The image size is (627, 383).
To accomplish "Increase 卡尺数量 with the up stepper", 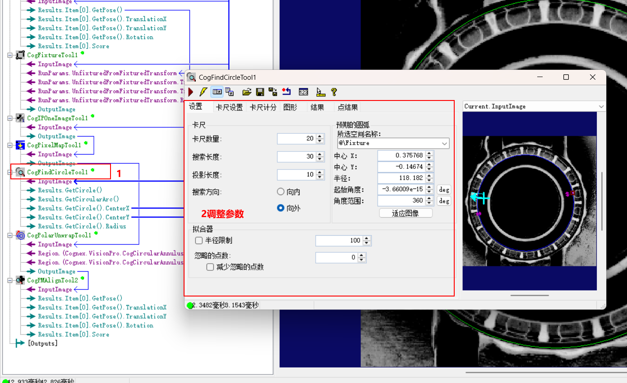I will tap(320, 136).
